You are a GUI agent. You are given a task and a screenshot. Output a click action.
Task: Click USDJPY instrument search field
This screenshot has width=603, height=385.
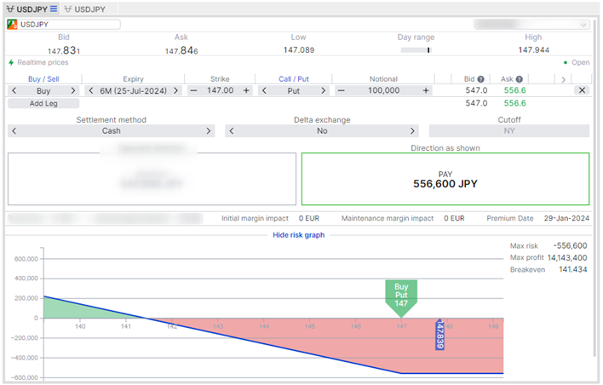pos(64,25)
